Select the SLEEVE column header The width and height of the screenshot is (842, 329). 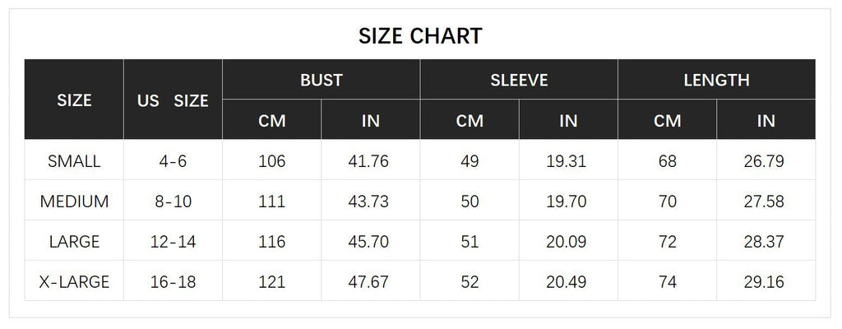coord(519,80)
